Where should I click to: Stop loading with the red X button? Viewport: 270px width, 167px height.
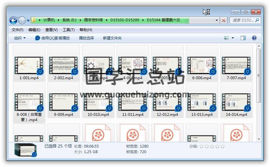tap(223, 20)
